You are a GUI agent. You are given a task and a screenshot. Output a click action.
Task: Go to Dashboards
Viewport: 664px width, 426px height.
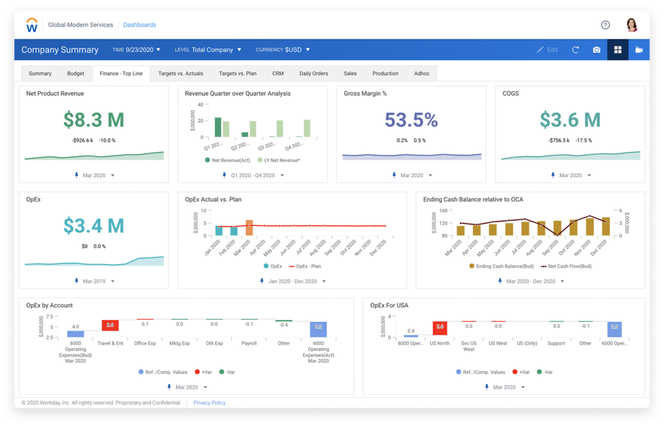pyautogui.click(x=140, y=25)
